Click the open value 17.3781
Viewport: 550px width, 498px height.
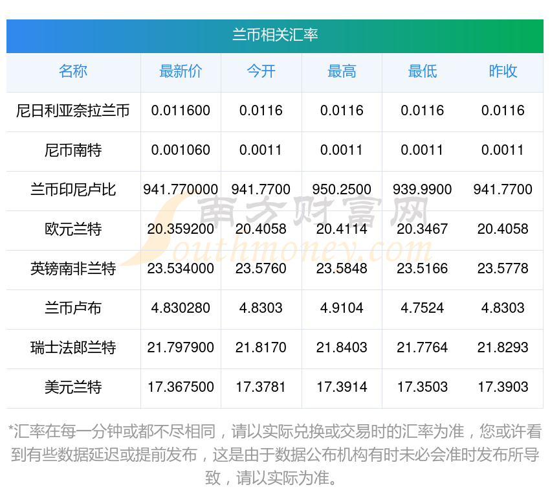pyautogui.click(x=261, y=387)
